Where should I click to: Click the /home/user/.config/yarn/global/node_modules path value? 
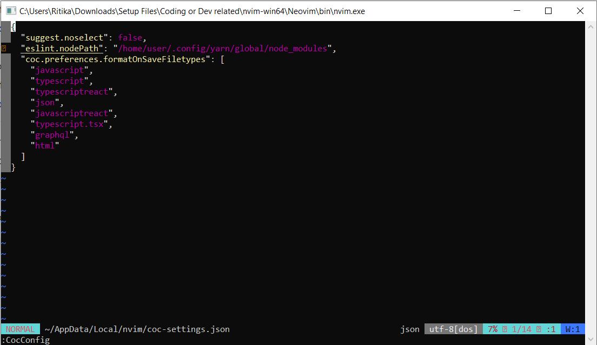point(223,48)
